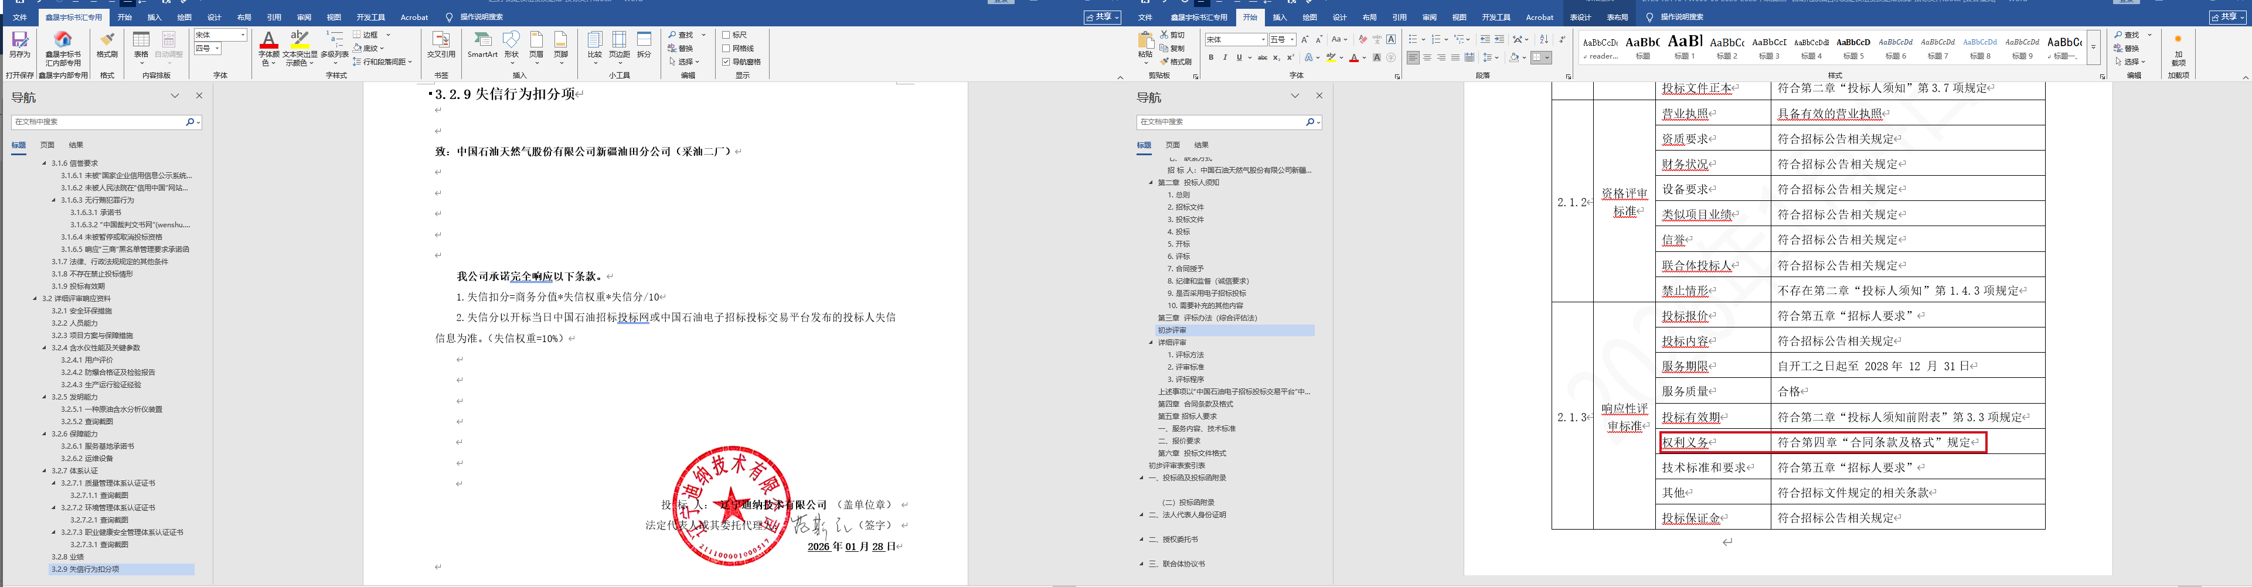Open 共享 share dropdown in right window
Image resolution: width=2252 pixels, height=587 pixels.
tap(2227, 16)
